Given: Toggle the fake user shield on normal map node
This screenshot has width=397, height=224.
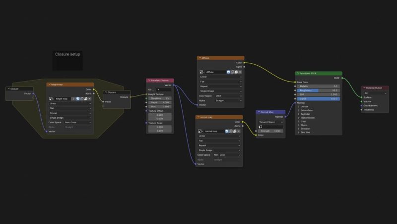Looking at the screenshot, I should [x=228, y=131].
